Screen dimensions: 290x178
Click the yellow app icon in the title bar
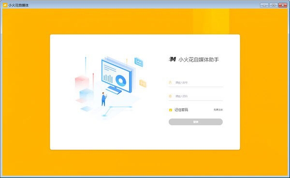click(5, 5)
